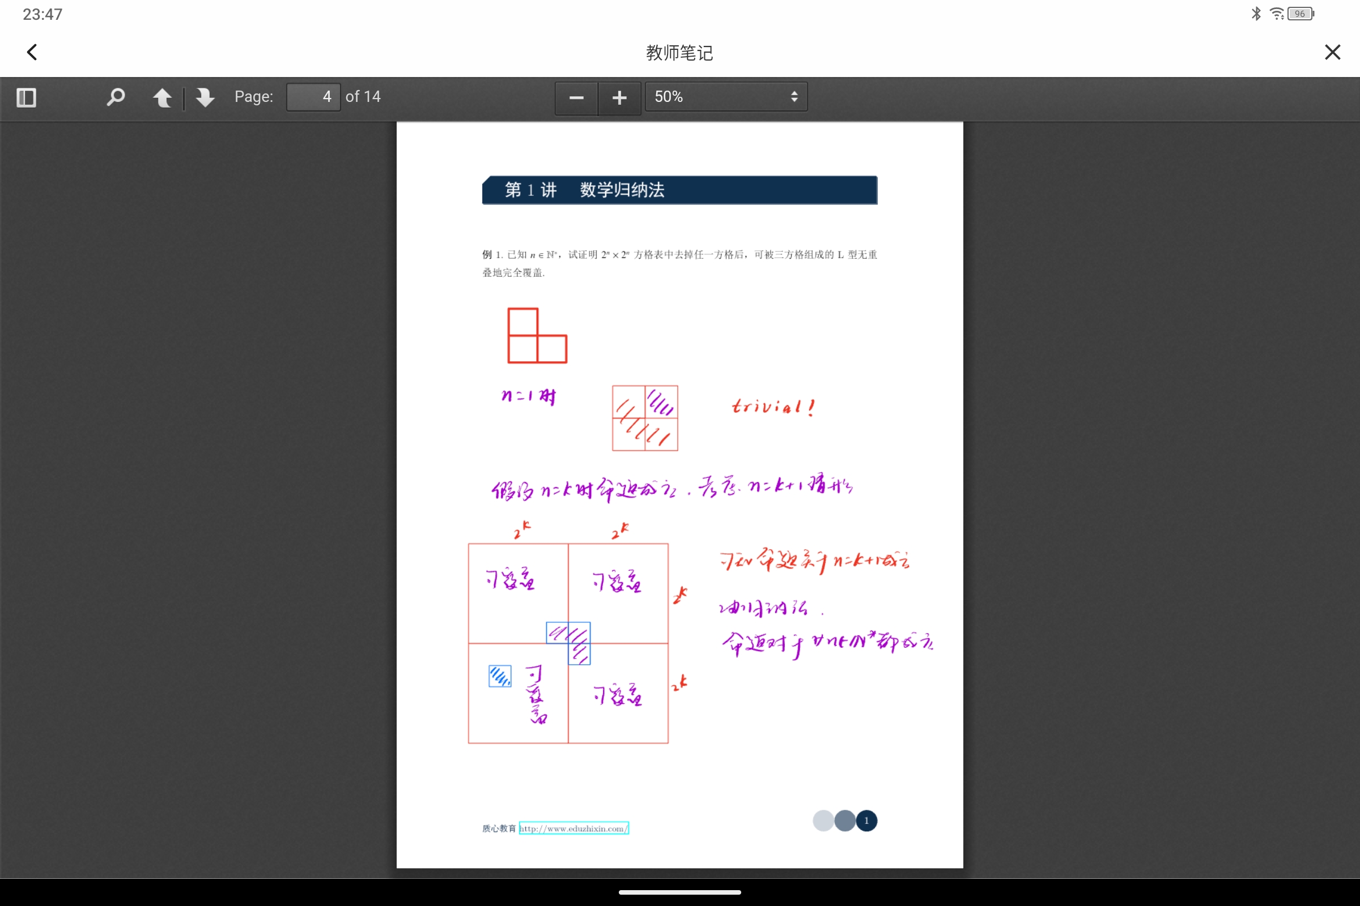This screenshot has height=906, width=1360.
Task: Click the battery indicator in the status bar
Action: pos(1301,14)
